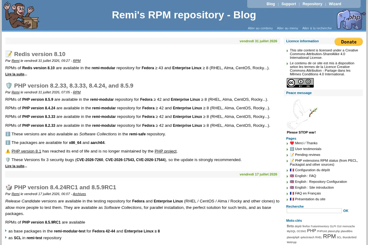Viewport: 368px width, 245px height.
Task: Click the Creative Commons BY-SA badge
Action: tap(300, 83)
